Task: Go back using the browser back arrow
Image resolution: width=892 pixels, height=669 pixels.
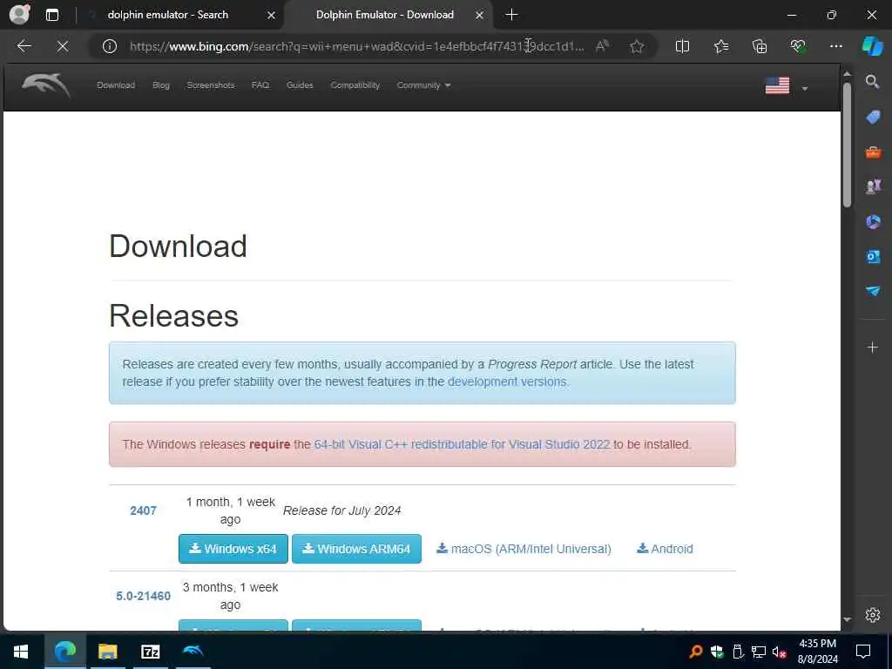Action: [x=24, y=46]
